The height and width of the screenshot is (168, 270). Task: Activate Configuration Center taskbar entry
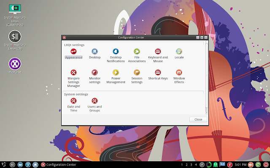click(59, 165)
